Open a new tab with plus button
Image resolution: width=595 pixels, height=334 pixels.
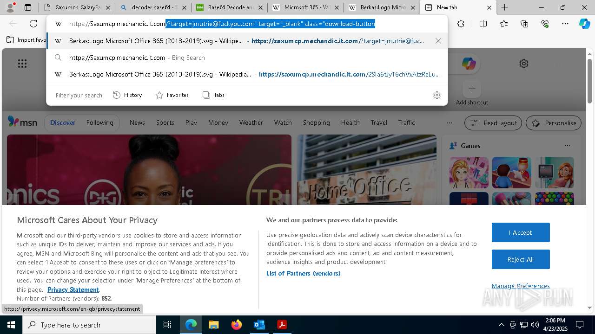504,7
